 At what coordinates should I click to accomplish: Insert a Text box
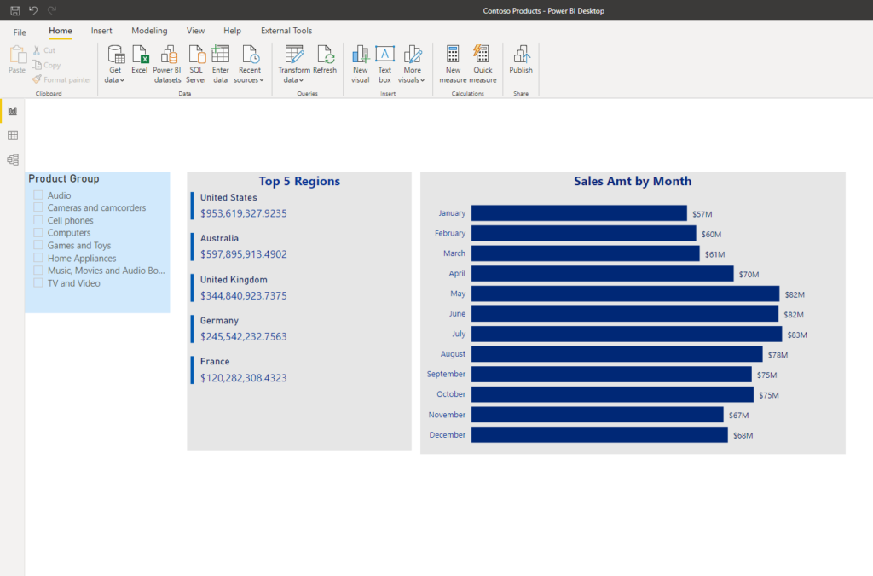pos(384,64)
